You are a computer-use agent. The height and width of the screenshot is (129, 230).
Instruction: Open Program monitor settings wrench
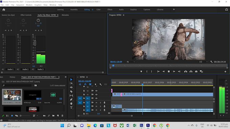[211, 62]
